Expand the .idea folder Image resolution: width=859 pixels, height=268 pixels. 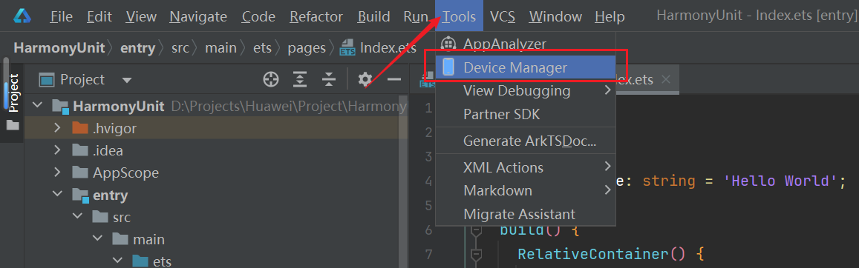coord(57,150)
